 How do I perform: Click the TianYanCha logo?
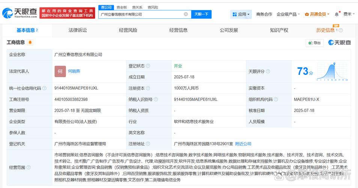point(20,13)
